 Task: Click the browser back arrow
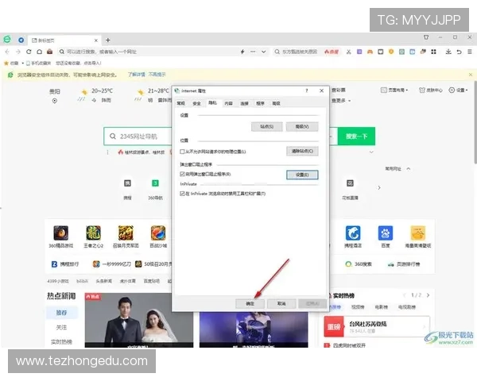point(7,52)
